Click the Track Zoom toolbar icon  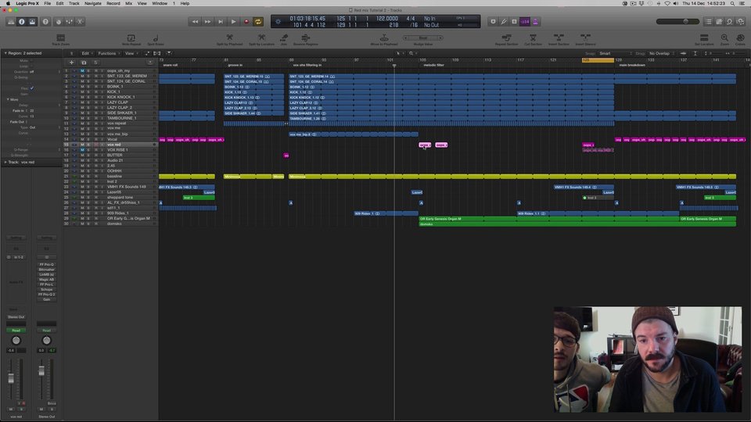[61, 38]
